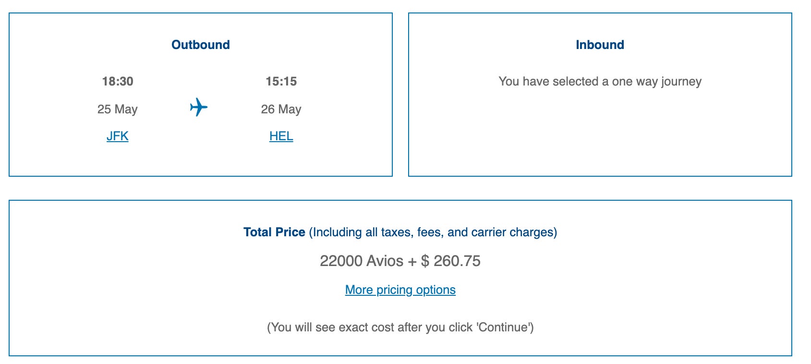Click the 25 May departure date
The height and width of the screenshot is (364, 811).
tap(118, 109)
